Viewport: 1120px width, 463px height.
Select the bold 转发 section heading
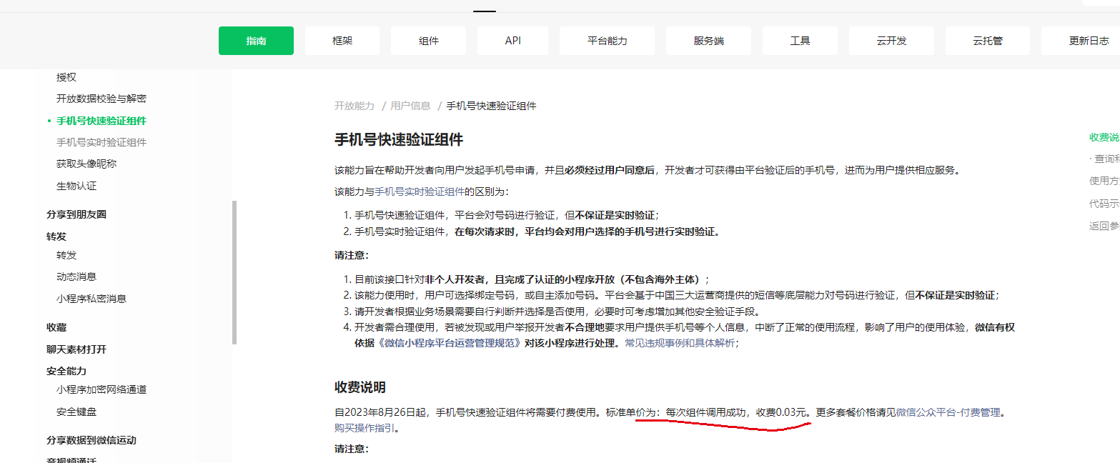click(x=56, y=237)
